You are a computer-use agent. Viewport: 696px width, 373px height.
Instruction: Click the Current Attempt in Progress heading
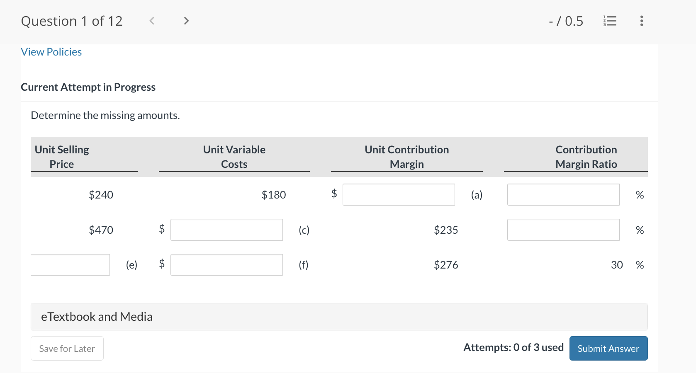tap(88, 87)
